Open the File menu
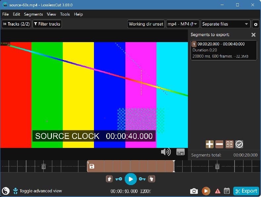 pos(6,14)
